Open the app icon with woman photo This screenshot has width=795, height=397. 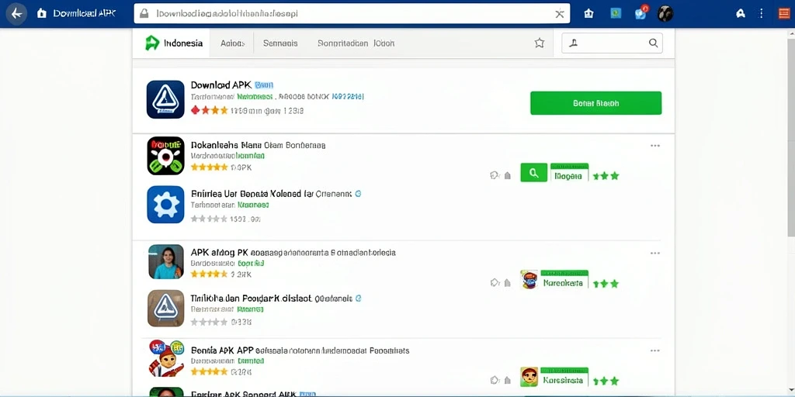point(166,262)
